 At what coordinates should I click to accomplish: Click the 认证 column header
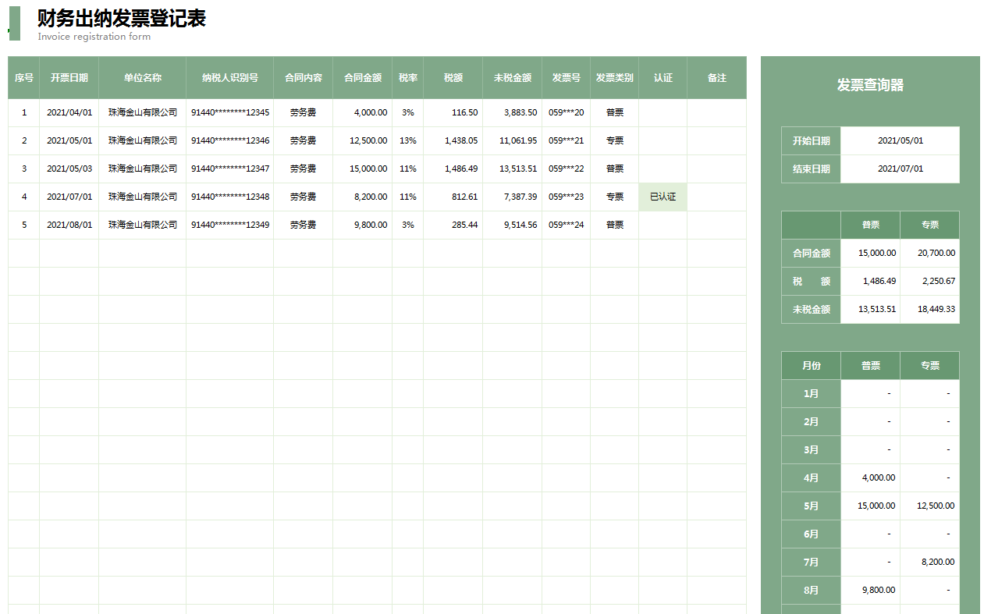point(663,78)
